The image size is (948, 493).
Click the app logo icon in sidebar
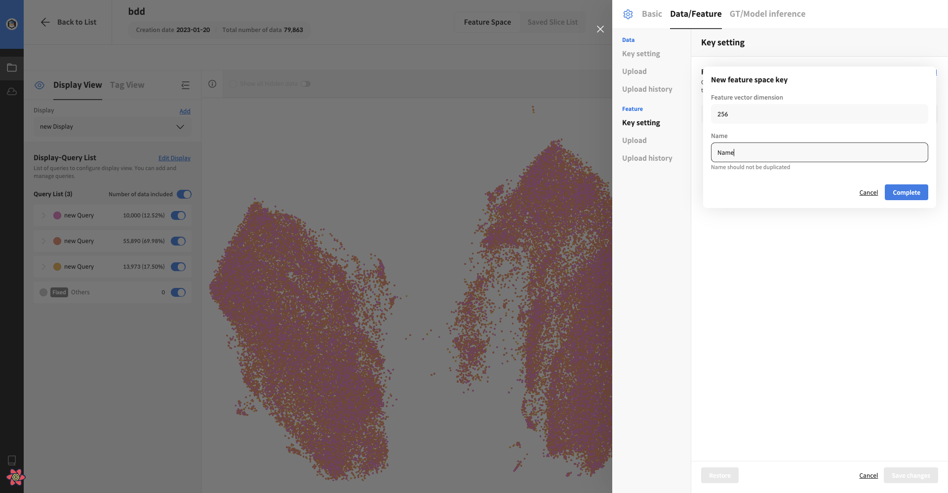click(12, 24)
